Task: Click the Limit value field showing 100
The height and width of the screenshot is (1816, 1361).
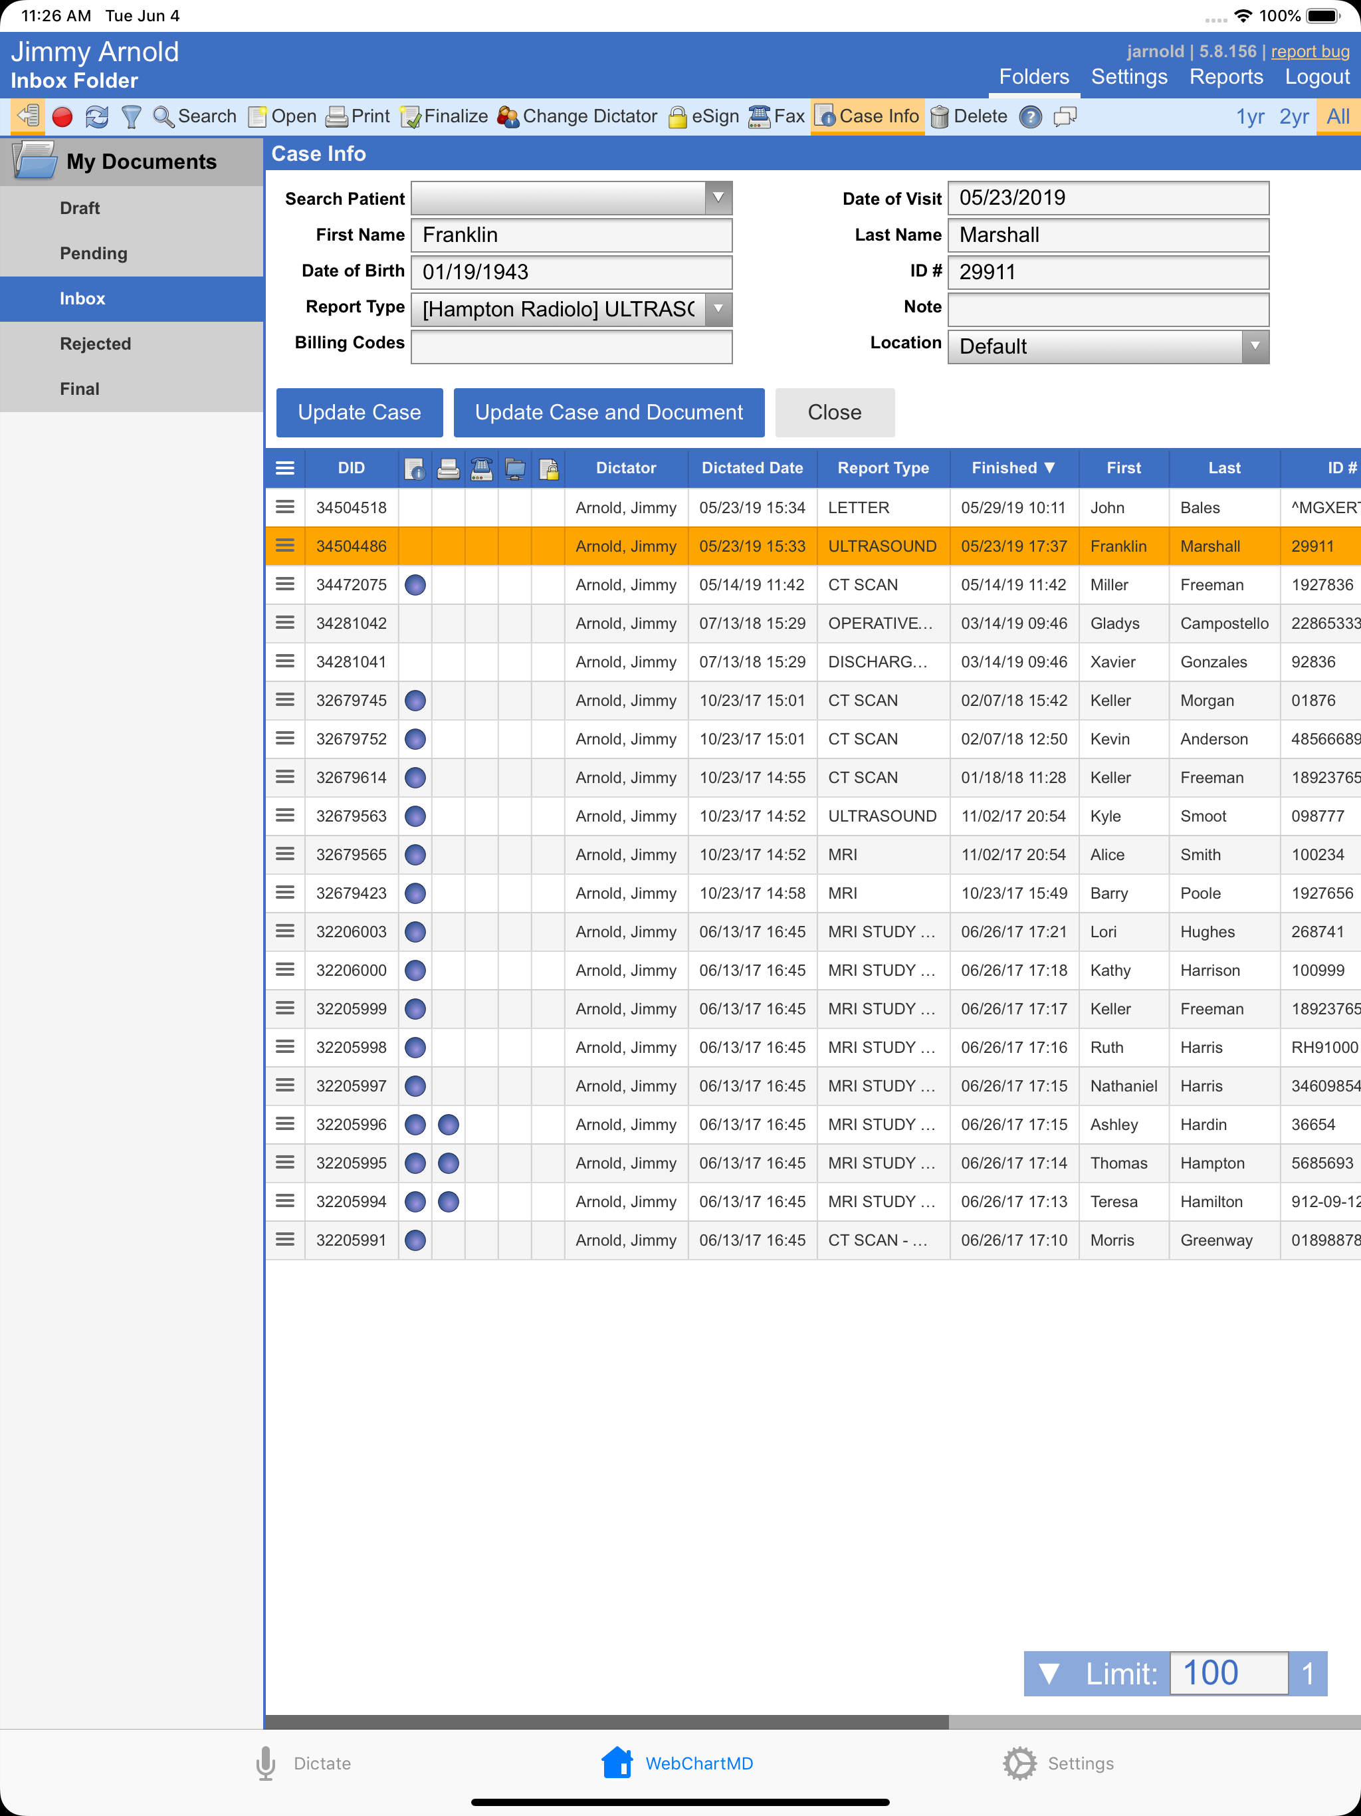Action: (x=1228, y=1673)
